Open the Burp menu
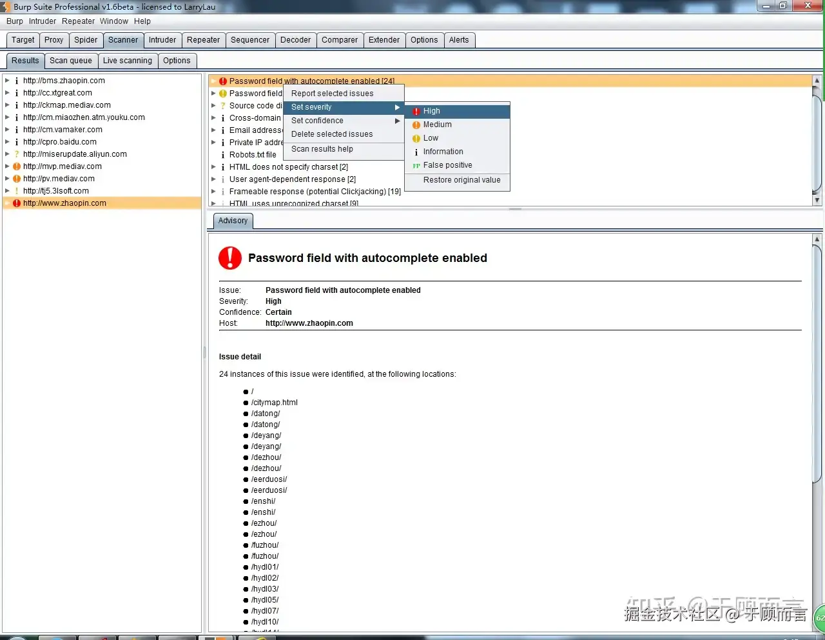The image size is (825, 640). (x=15, y=21)
